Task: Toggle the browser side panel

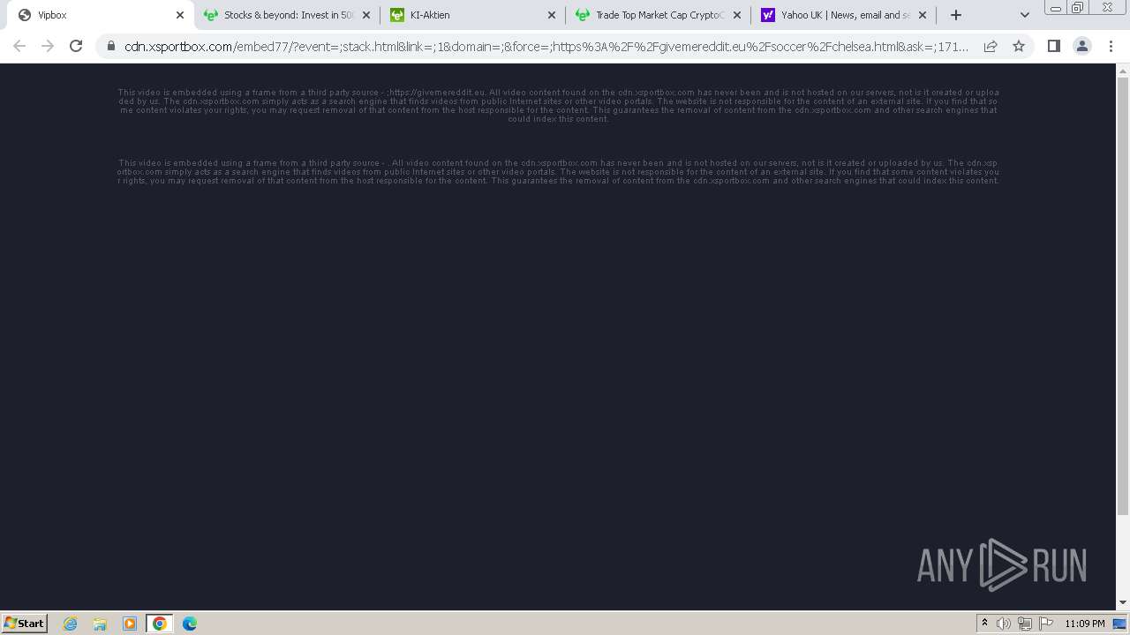Action: coord(1053,46)
